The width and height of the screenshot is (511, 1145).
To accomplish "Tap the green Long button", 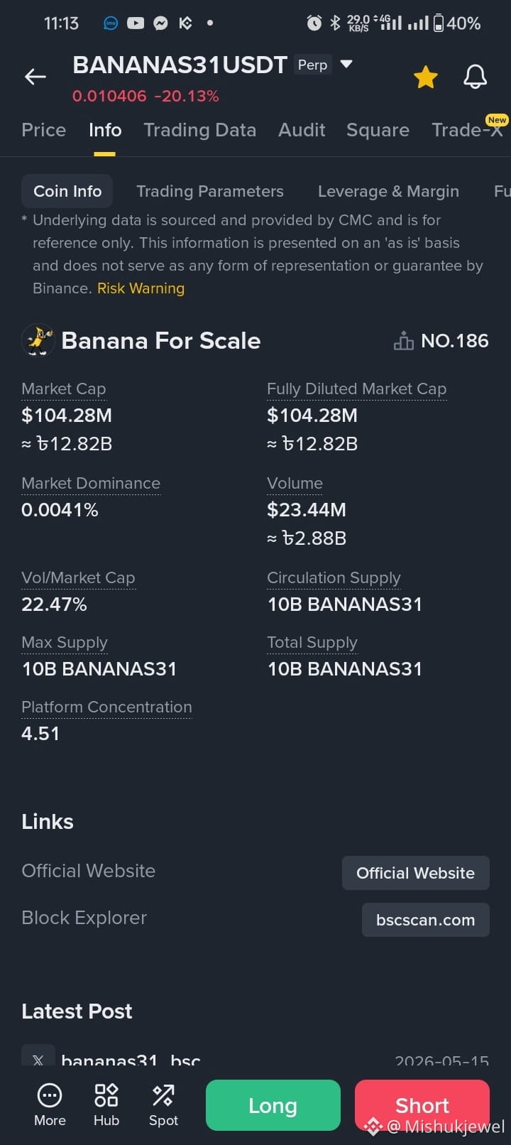I will pos(273,1105).
